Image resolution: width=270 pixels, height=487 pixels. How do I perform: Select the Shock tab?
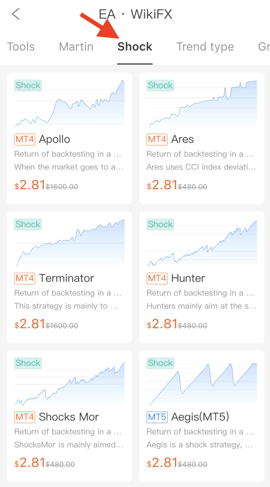tap(135, 47)
